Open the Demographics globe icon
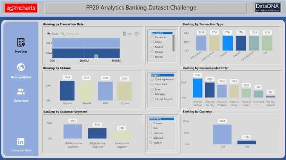The height and width of the screenshot is (160, 286). coord(21,67)
